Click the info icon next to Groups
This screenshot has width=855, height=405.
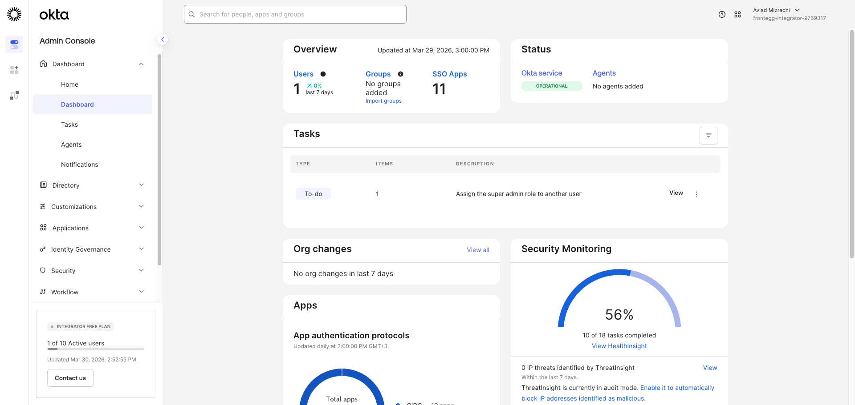(x=400, y=74)
